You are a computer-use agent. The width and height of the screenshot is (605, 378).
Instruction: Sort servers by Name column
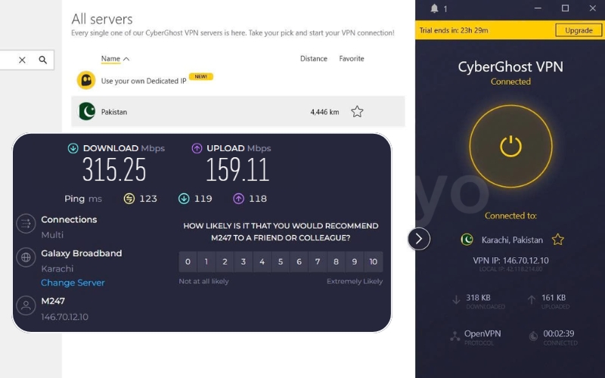(x=115, y=59)
